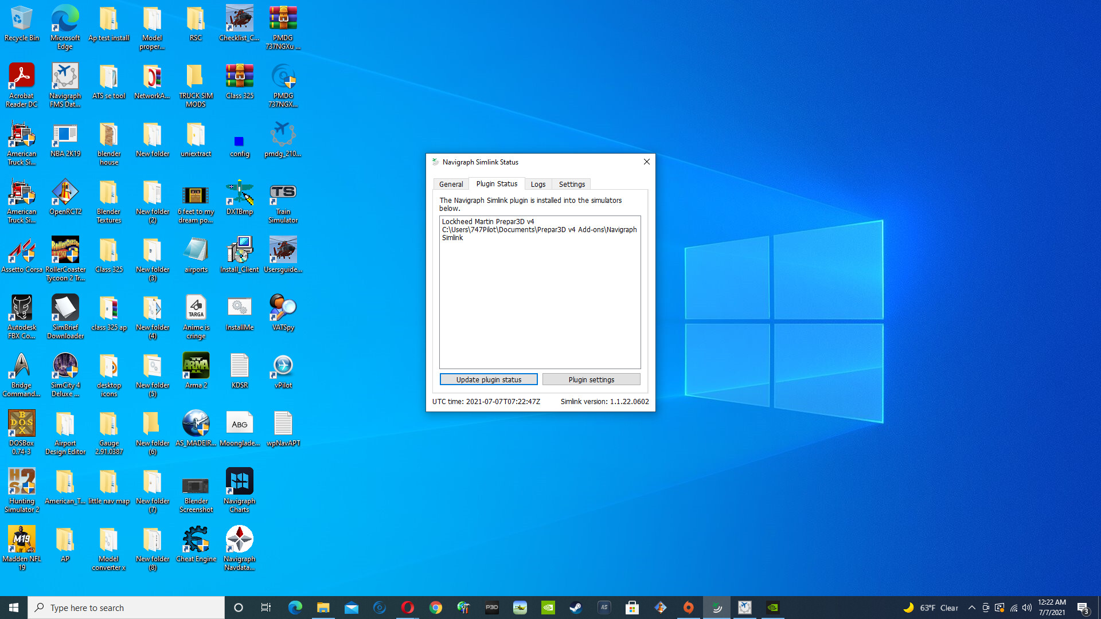Click the Cheat Engine desktop icon
Screen dimensions: 1101x619
tap(196, 544)
